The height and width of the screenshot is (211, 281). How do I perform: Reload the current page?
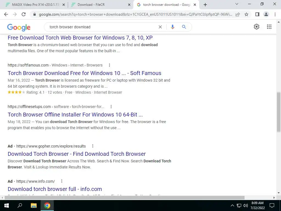[x=24, y=14]
